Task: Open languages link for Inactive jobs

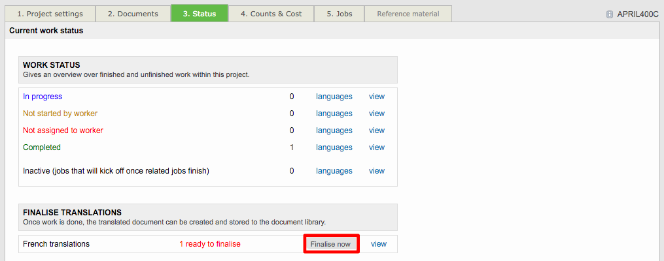Action: pyautogui.click(x=334, y=171)
